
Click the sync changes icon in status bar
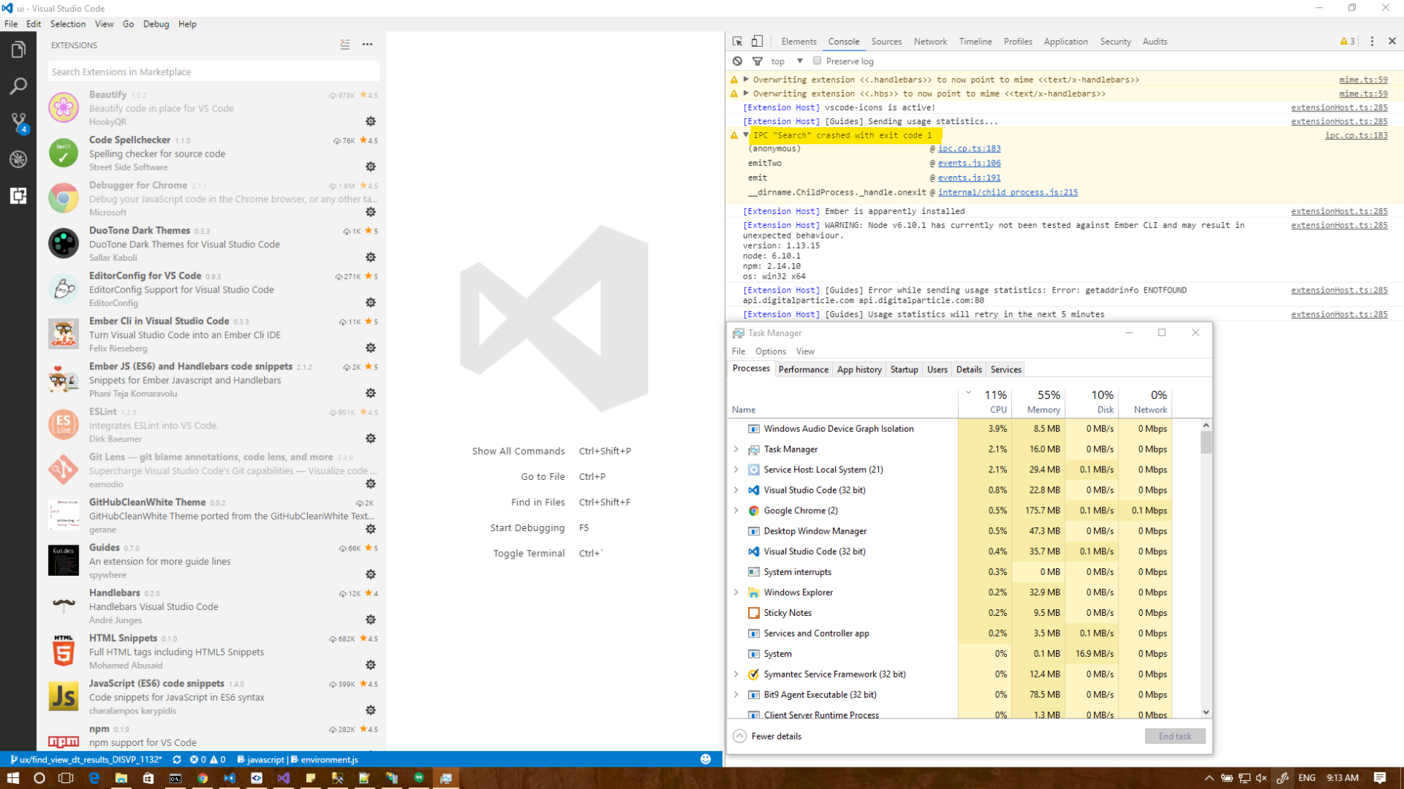click(177, 759)
